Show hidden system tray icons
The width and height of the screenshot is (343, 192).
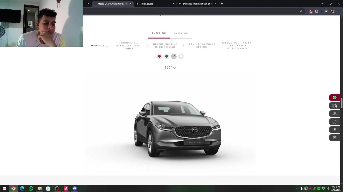(297, 189)
